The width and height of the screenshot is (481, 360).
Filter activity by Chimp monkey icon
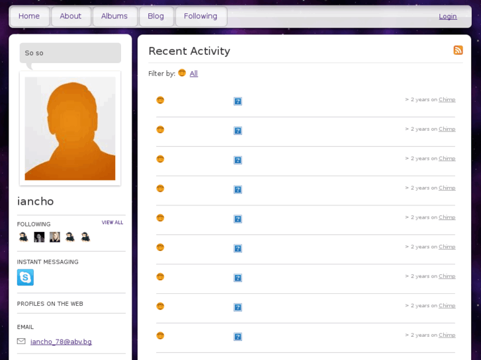pos(182,73)
